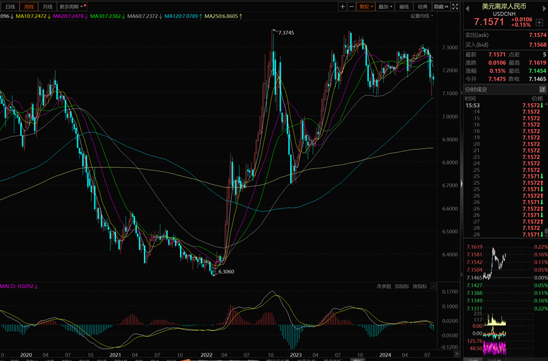Click the 最高 value 7.1619
This screenshot has height=361, width=548.
pos(537,63)
